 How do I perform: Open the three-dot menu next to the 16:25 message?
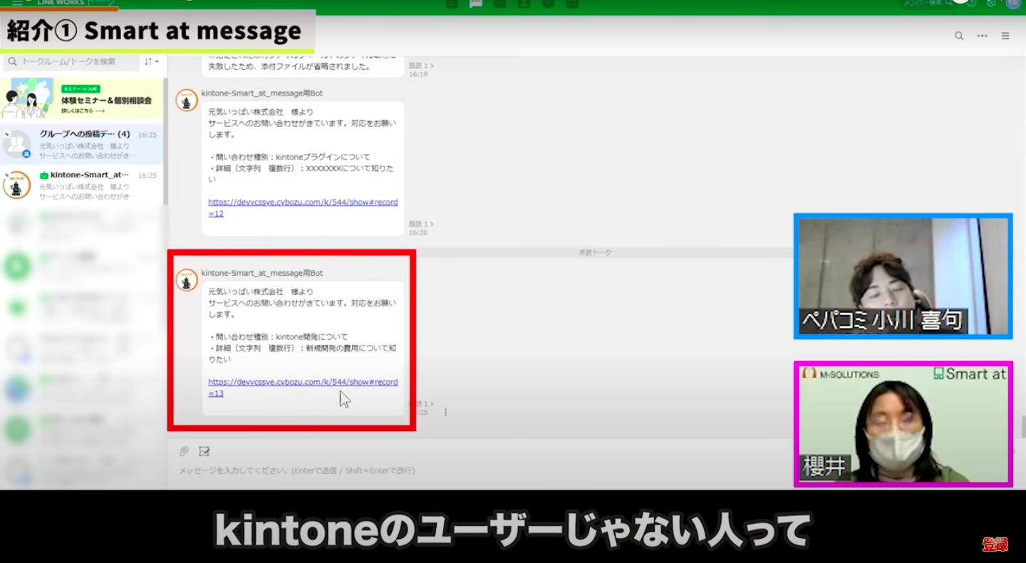point(445,412)
